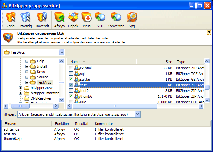Click the DNSResolver folder icon
The image size is (213, 152).
[27, 98]
